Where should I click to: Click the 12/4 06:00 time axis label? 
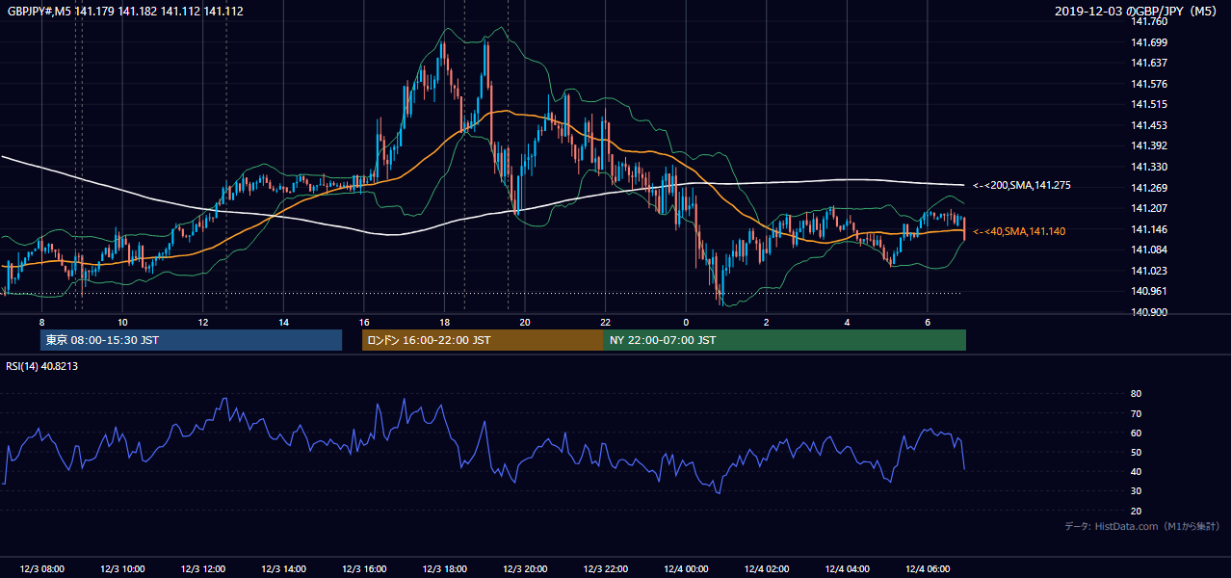(x=929, y=569)
